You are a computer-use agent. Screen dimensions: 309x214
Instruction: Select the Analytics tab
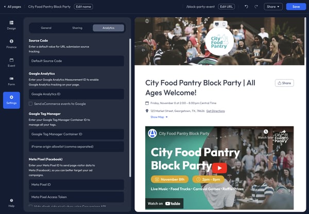(108, 28)
